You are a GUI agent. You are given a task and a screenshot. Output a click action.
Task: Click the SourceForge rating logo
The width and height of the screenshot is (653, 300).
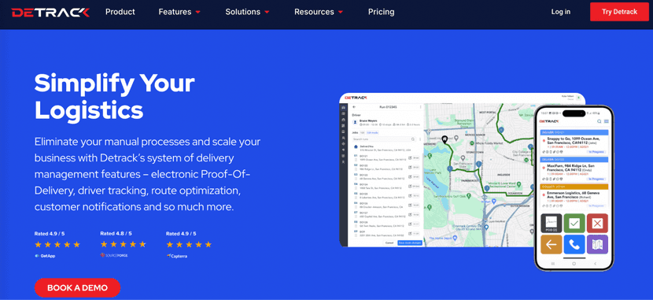[114, 255]
